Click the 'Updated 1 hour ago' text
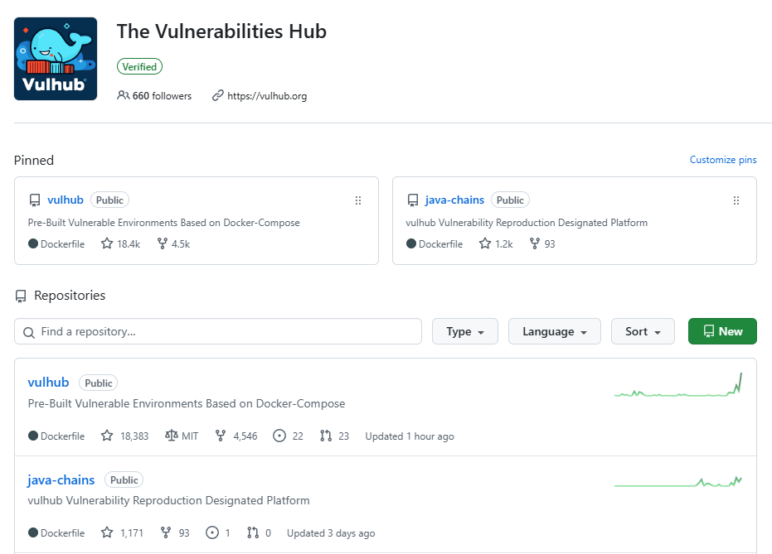The image size is (772, 554). 410,436
